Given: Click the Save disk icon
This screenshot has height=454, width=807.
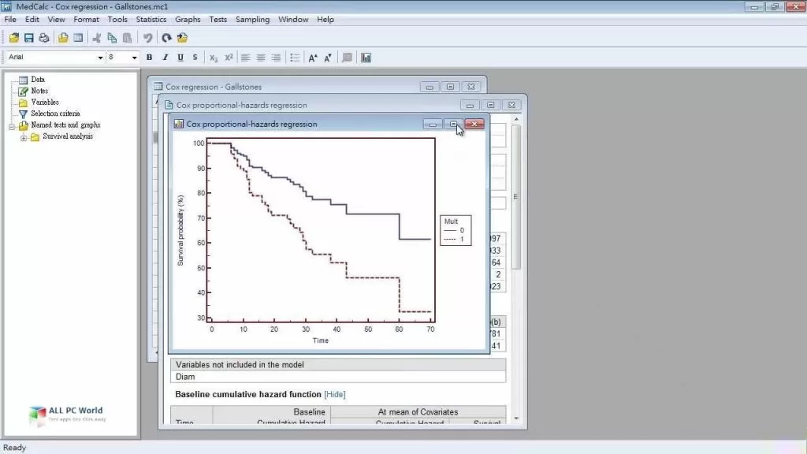Looking at the screenshot, I should tap(29, 38).
